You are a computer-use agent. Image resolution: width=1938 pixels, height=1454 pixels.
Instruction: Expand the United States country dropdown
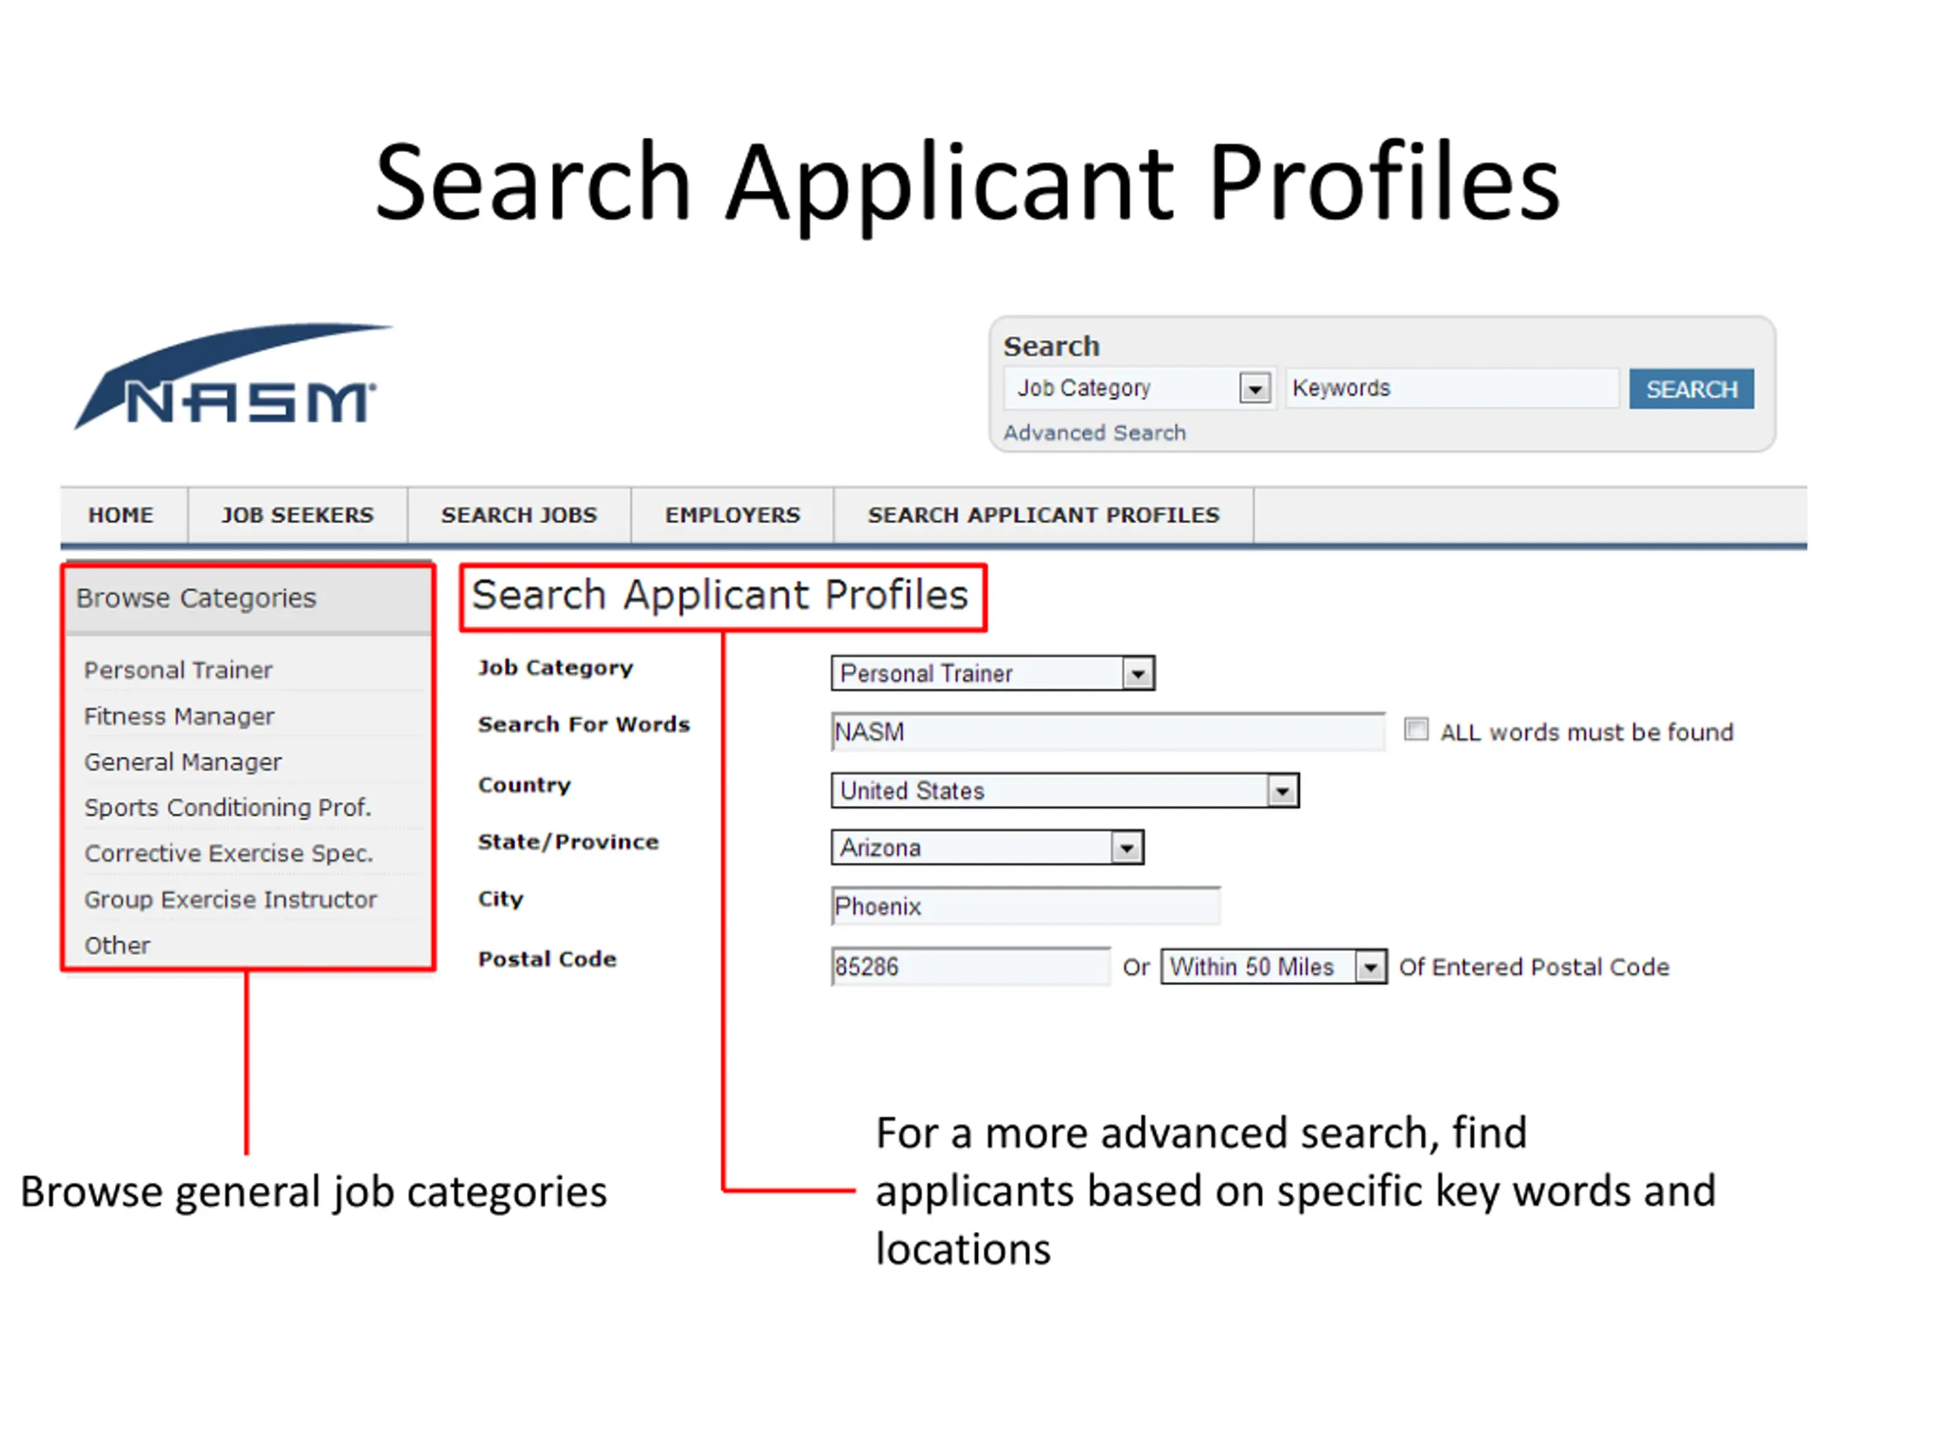coord(1064,791)
